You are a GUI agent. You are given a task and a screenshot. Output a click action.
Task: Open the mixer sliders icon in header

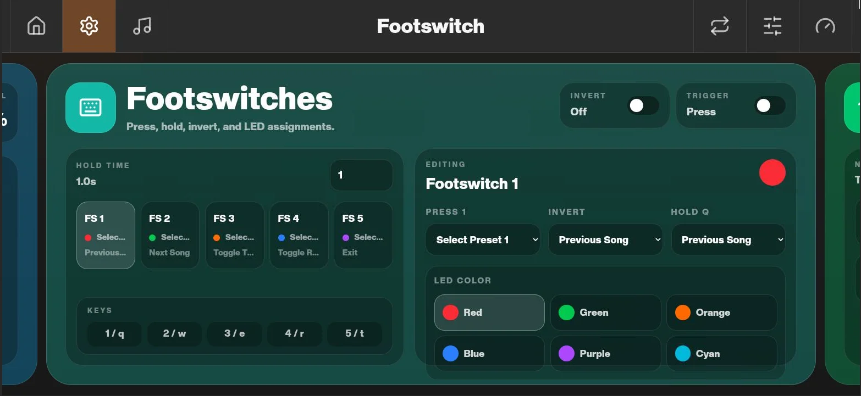[772, 26]
